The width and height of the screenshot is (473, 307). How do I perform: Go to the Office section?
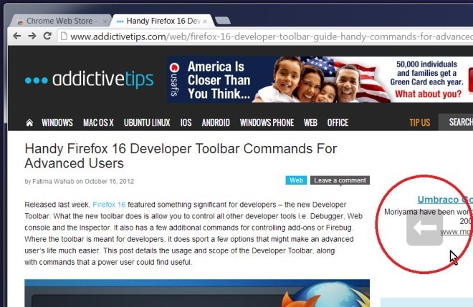coord(338,122)
